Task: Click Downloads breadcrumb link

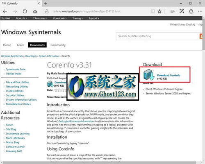Action: point(31,56)
